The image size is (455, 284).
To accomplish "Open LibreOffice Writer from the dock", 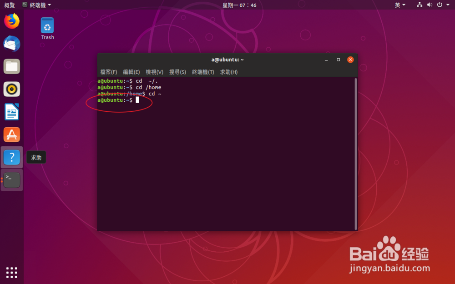I will pyautogui.click(x=12, y=112).
